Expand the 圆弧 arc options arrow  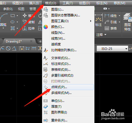(x=3, y=28)
